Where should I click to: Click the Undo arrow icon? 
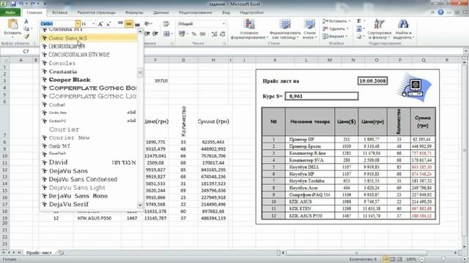21,4
